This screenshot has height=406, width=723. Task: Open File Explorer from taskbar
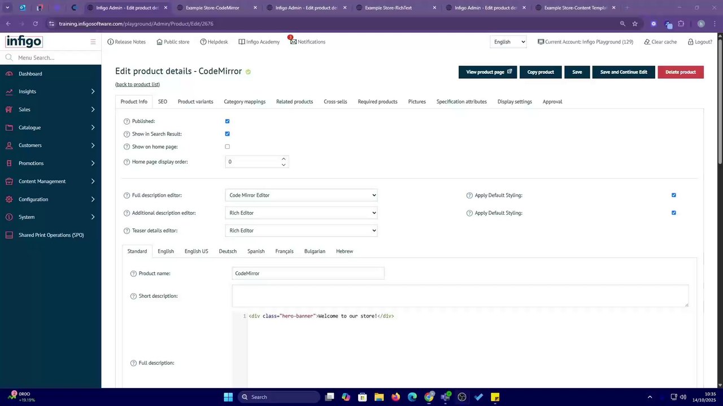point(379,397)
